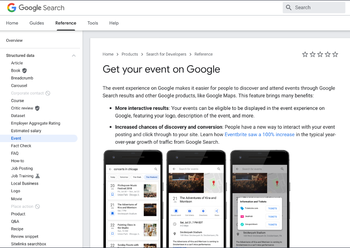This screenshot has width=350, height=248.
Task: Click the beaker icon beside Job Training
Action: (x=37, y=176)
